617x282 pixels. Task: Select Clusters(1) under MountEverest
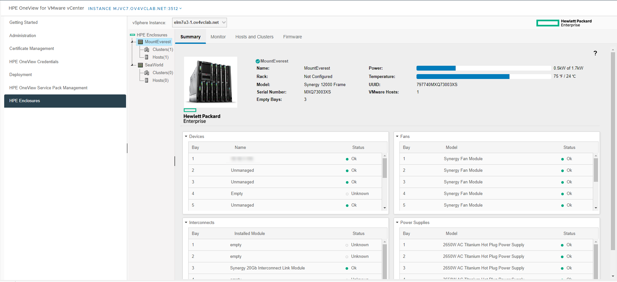click(x=163, y=50)
